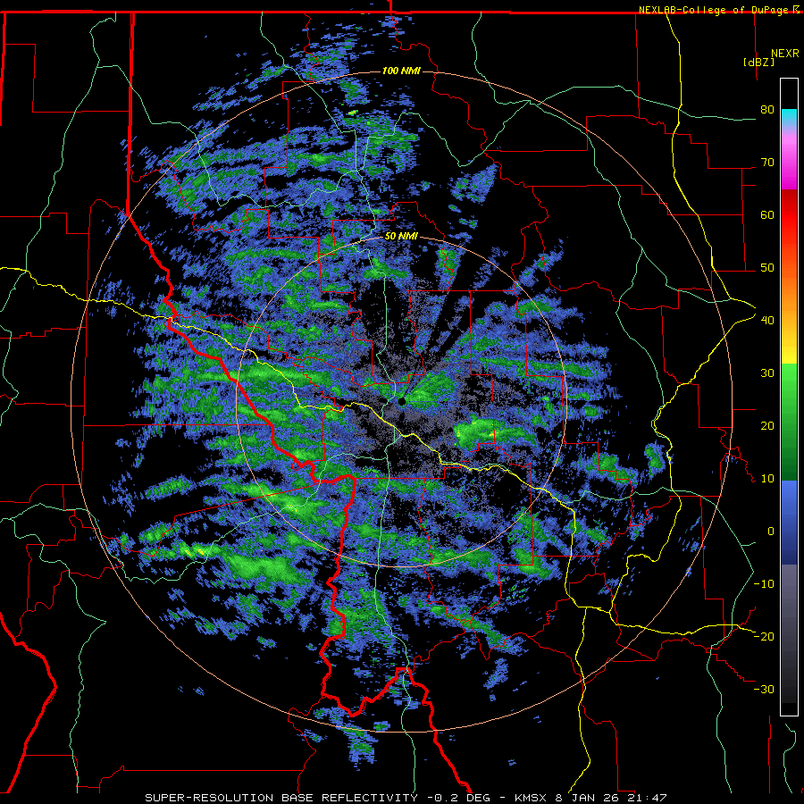Click the NEXLAB-College of DuPage credit text
The height and width of the screenshot is (804, 804).
coord(715,10)
